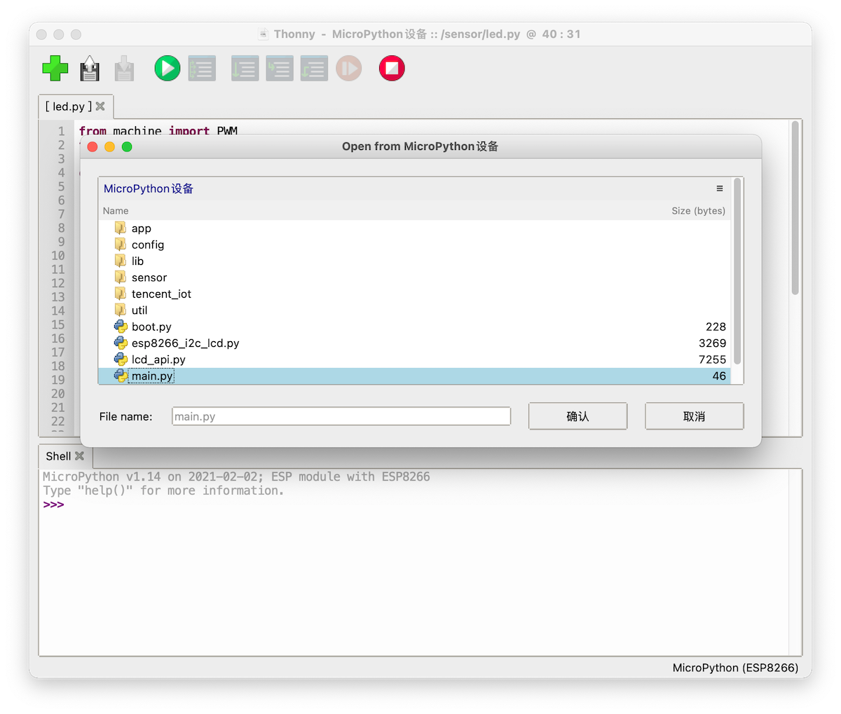Click the Step into toolbar icon
This screenshot has width=841, height=714.
[x=279, y=69]
